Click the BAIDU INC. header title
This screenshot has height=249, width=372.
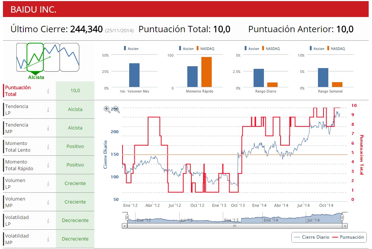pos(33,10)
